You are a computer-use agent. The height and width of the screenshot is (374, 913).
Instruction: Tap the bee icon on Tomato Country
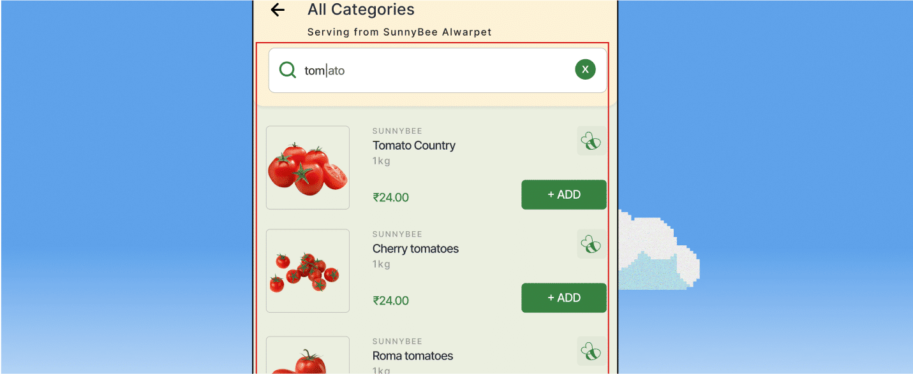pos(591,141)
